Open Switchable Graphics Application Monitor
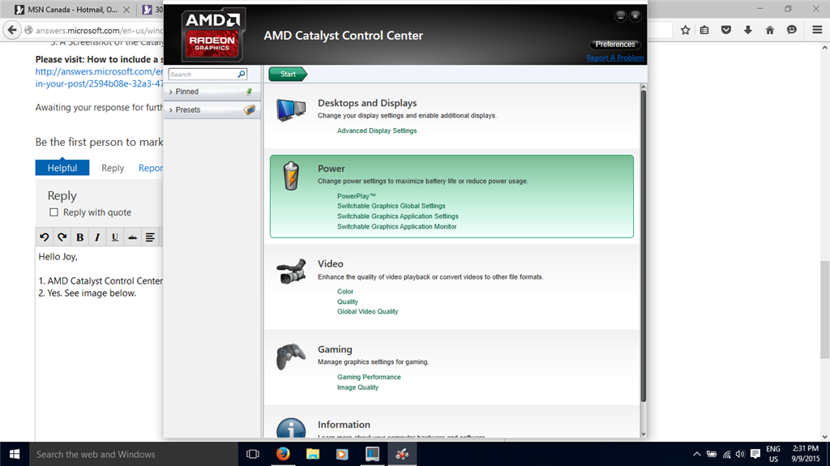 pyautogui.click(x=396, y=227)
